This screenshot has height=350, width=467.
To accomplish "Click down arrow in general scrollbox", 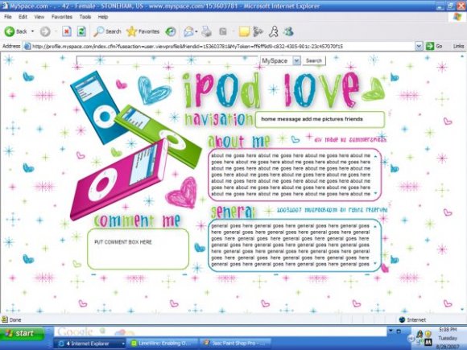I will coord(375,263).
